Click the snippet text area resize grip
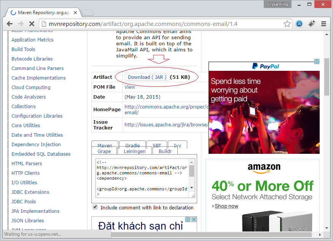Image resolution: width=333 pixels, height=241 pixels. point(193,196)
